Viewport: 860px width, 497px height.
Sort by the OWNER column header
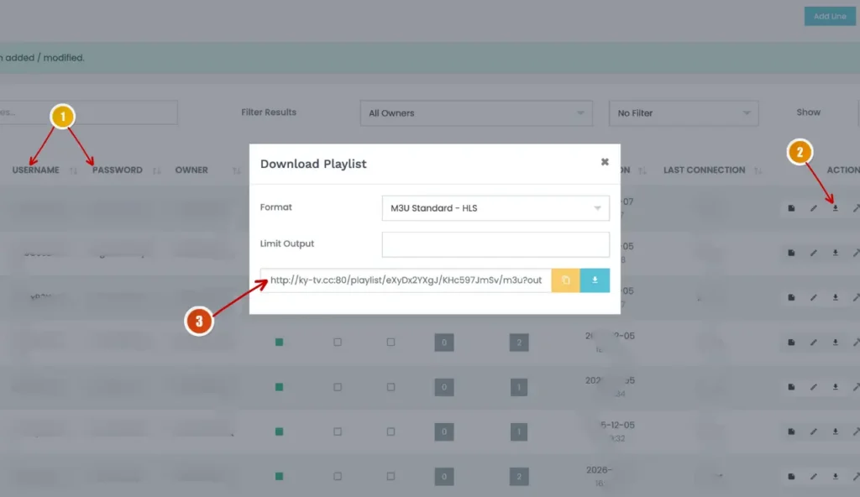[191, 170]
